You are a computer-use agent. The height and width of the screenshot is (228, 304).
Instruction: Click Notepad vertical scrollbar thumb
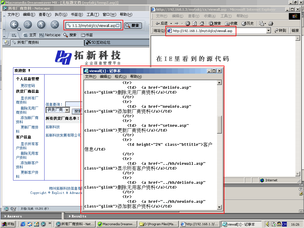(x=219, y=125)
